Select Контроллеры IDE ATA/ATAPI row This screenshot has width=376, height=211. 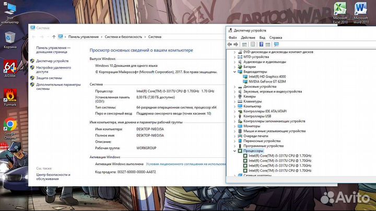pos(265,111)
